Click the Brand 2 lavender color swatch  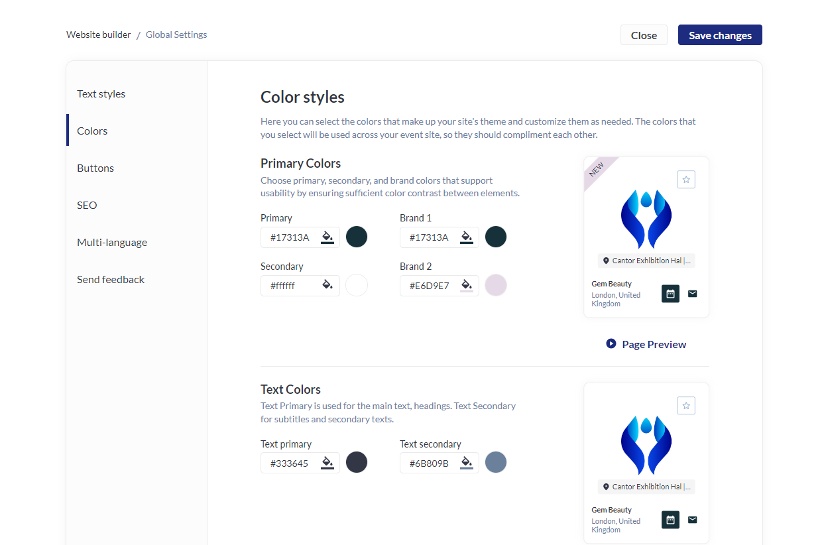(x=496, y=285)
